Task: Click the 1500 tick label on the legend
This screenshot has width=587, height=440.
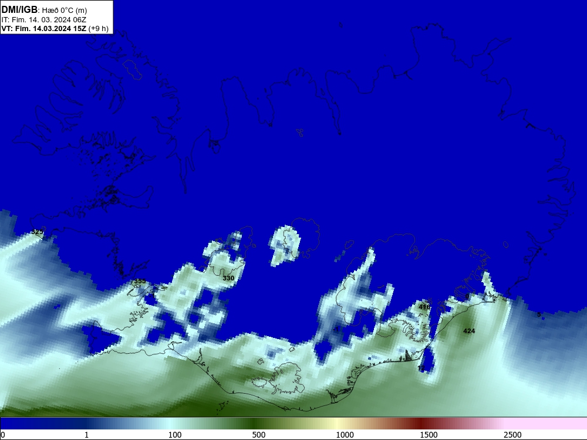Action: click(x=429, y=435)
